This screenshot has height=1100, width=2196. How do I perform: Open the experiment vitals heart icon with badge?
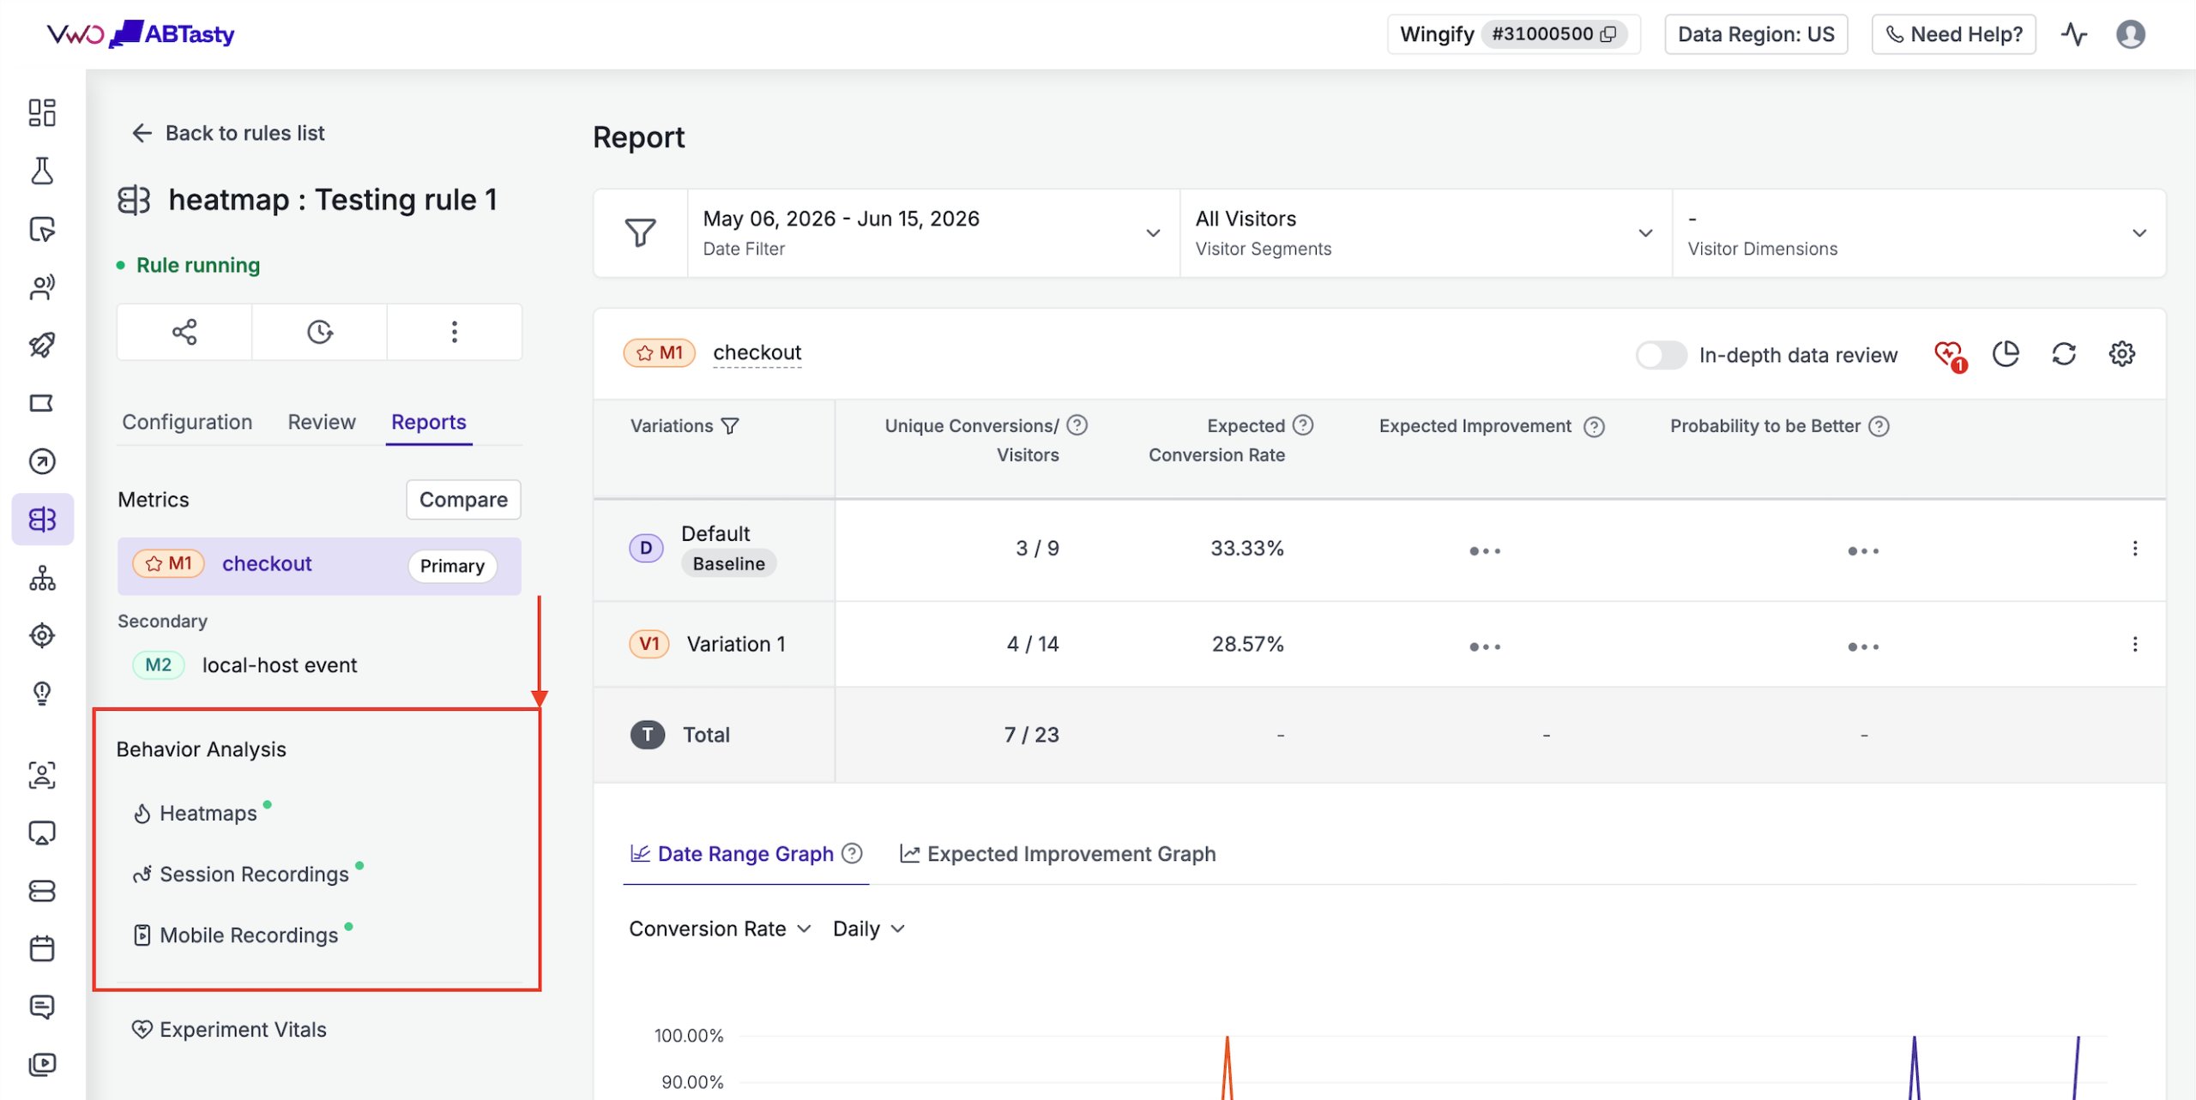(1950, 355)
